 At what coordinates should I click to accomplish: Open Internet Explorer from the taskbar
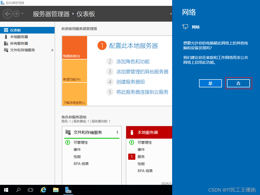pos(43,190)
